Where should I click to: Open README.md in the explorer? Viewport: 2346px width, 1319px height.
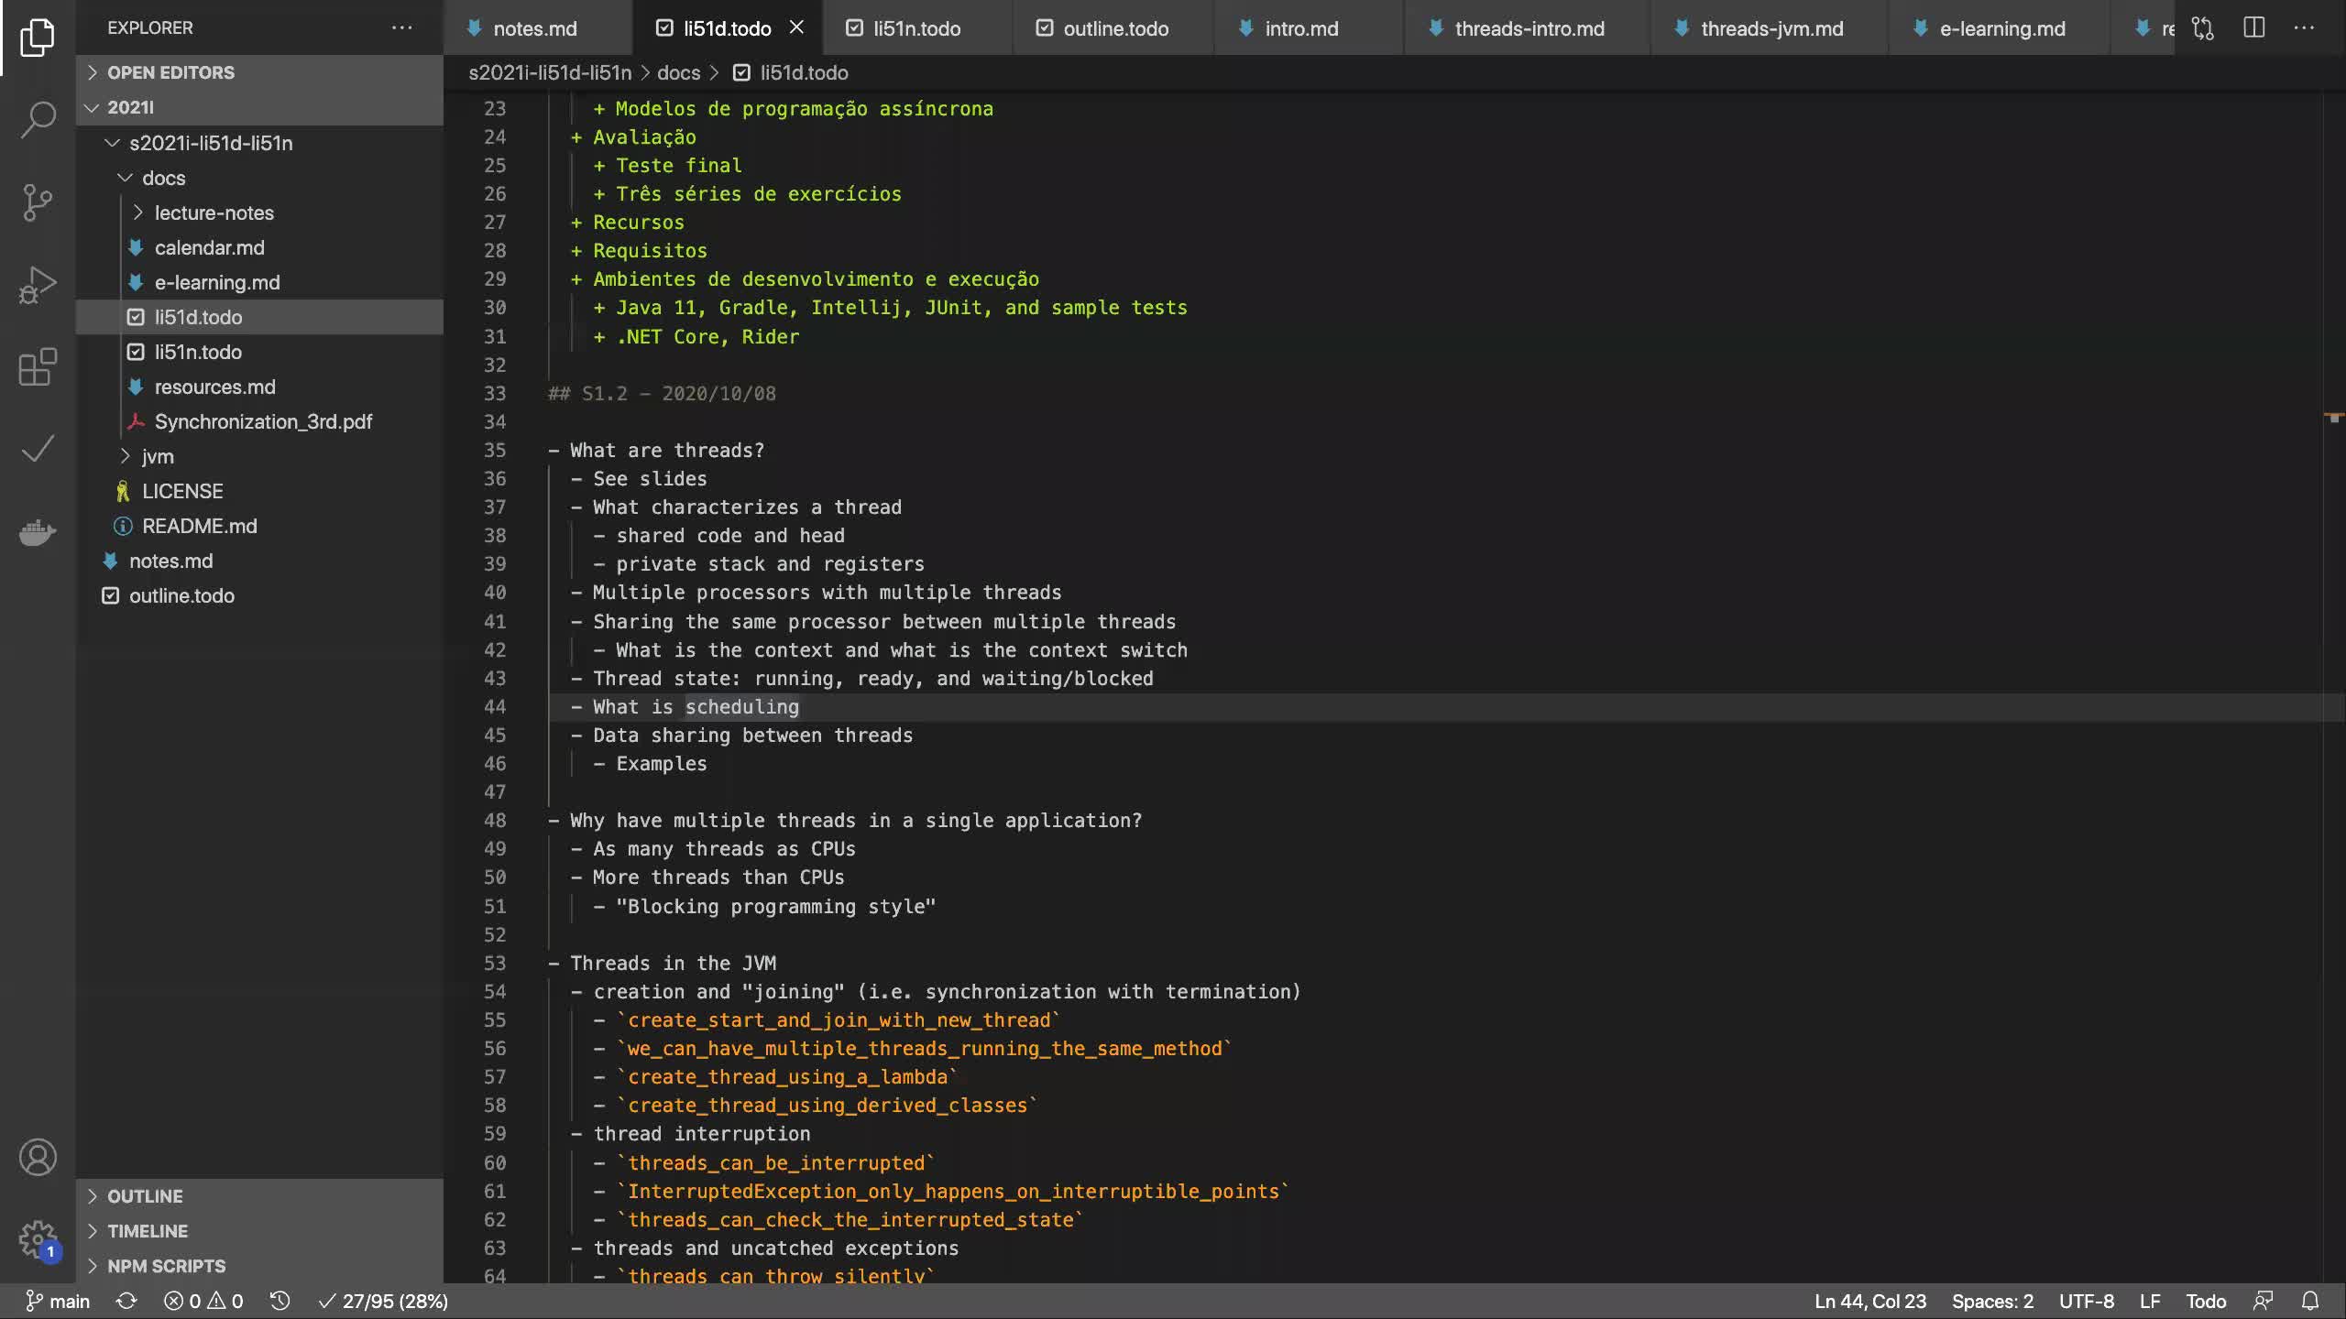coord(259,526)
